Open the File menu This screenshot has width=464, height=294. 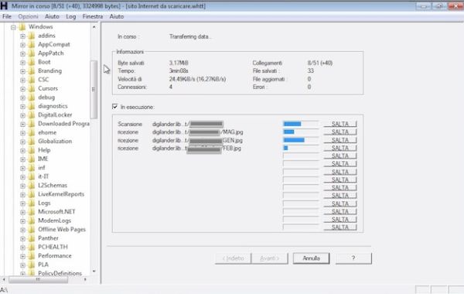(6, 16)
